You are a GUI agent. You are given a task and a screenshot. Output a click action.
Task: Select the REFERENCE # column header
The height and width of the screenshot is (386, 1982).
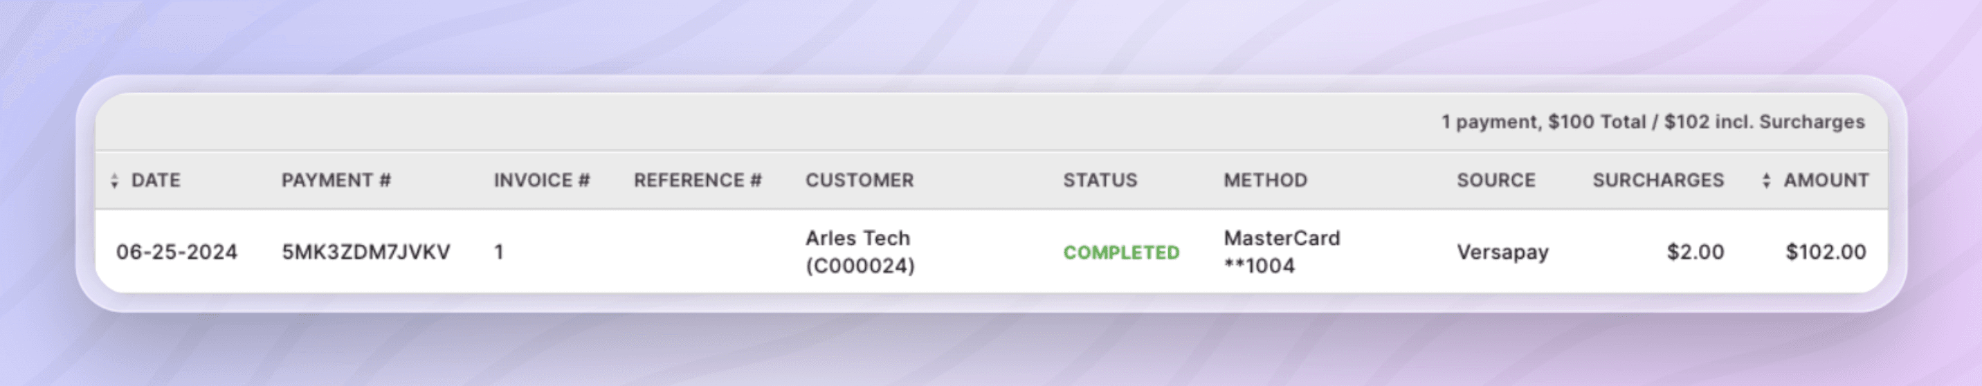(x=697, y=181)
